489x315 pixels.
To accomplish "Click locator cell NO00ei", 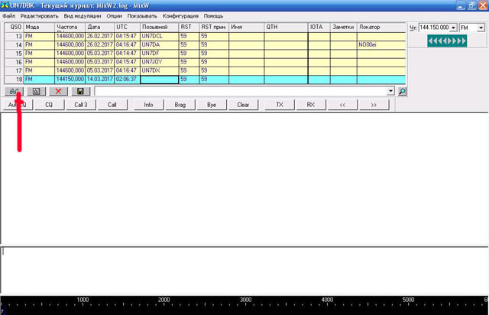I will [381, 45].
